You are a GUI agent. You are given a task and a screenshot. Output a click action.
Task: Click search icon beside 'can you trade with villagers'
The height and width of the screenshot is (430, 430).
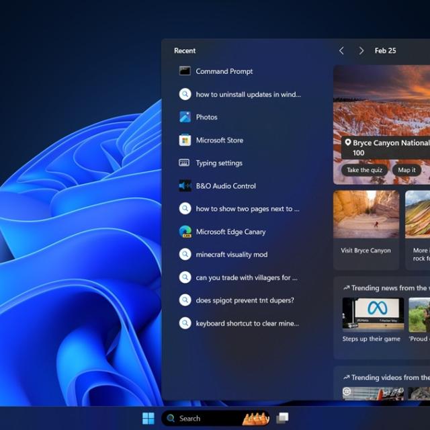(185, 277)
